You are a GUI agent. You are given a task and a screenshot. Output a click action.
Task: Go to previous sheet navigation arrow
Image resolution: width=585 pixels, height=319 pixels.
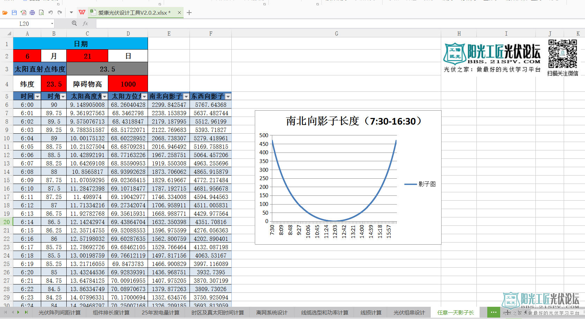click(13, 312)
